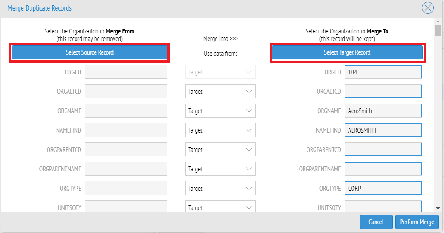Click the target ORGTYPE field with CORP
The height and width of the screenshot is (233, 444).
(x=383, y=189)
